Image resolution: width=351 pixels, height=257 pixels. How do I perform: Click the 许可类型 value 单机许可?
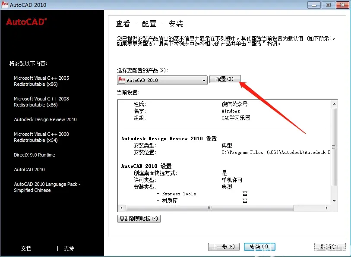coord(232,180)
